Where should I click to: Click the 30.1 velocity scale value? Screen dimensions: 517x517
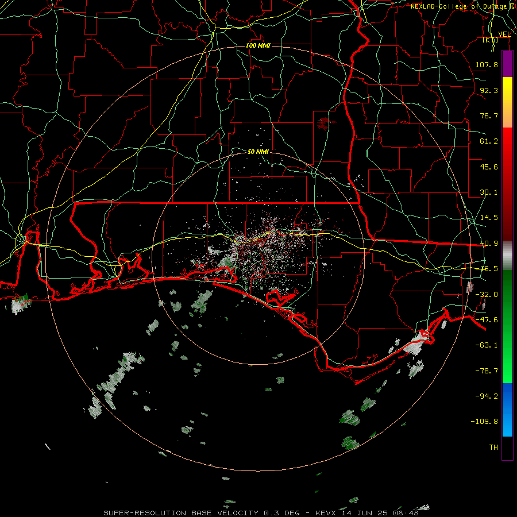point(489,192)
